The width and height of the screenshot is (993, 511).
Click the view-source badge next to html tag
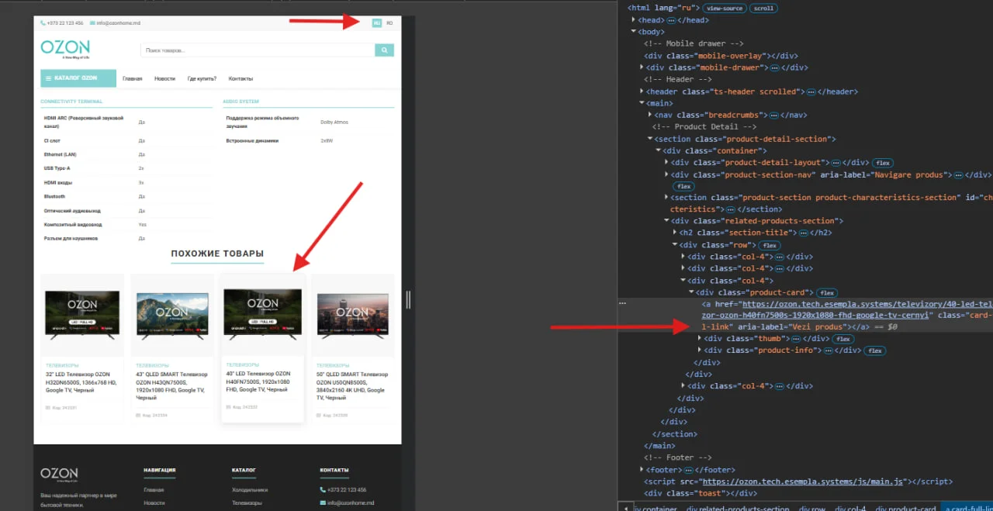tap(725, 9)
